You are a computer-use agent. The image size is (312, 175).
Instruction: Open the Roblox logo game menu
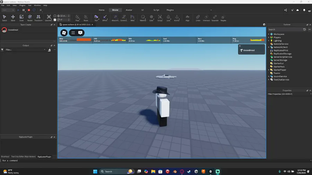[x=64, y=33]
